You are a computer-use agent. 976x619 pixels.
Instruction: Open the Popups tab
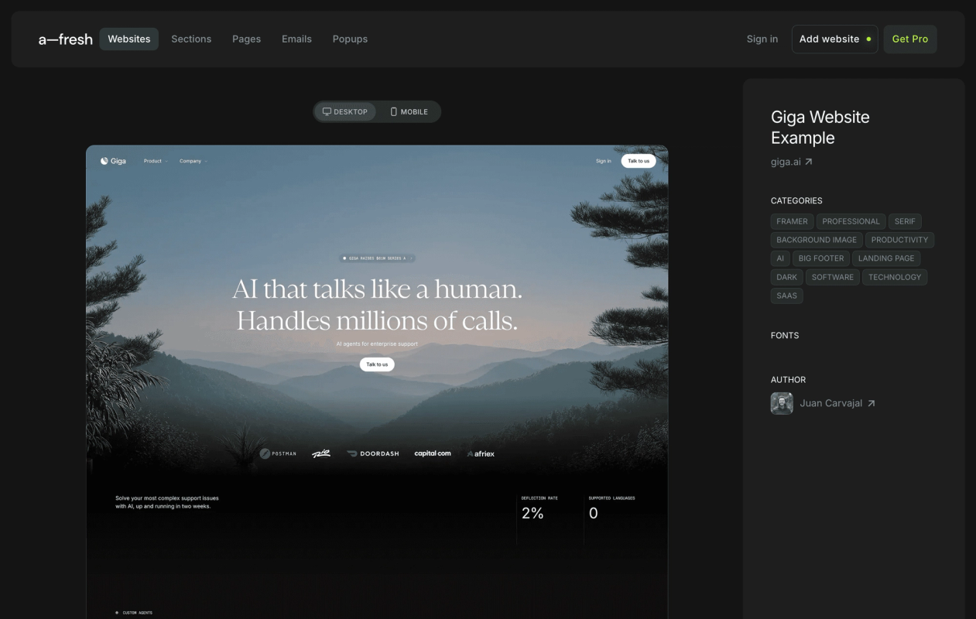(x=350, y=39)
